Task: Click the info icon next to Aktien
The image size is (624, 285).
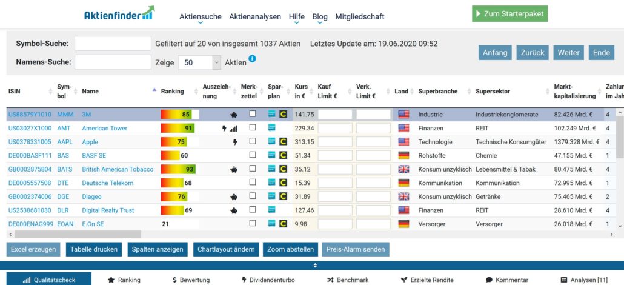Action: coord(252,59)
